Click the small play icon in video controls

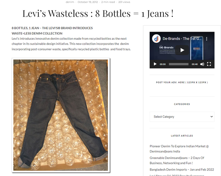coord(155,64)
